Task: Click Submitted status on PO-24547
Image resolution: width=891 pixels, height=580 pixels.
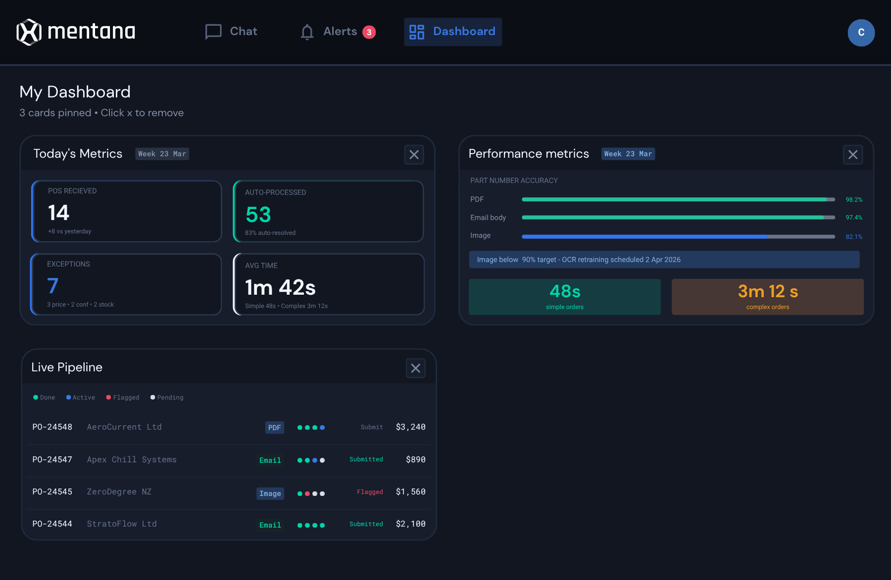Action: point(366,459)
